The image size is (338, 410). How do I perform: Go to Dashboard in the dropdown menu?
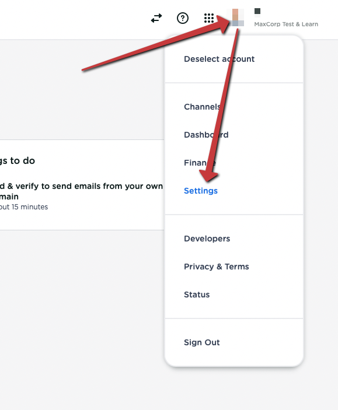click(206, 135)
